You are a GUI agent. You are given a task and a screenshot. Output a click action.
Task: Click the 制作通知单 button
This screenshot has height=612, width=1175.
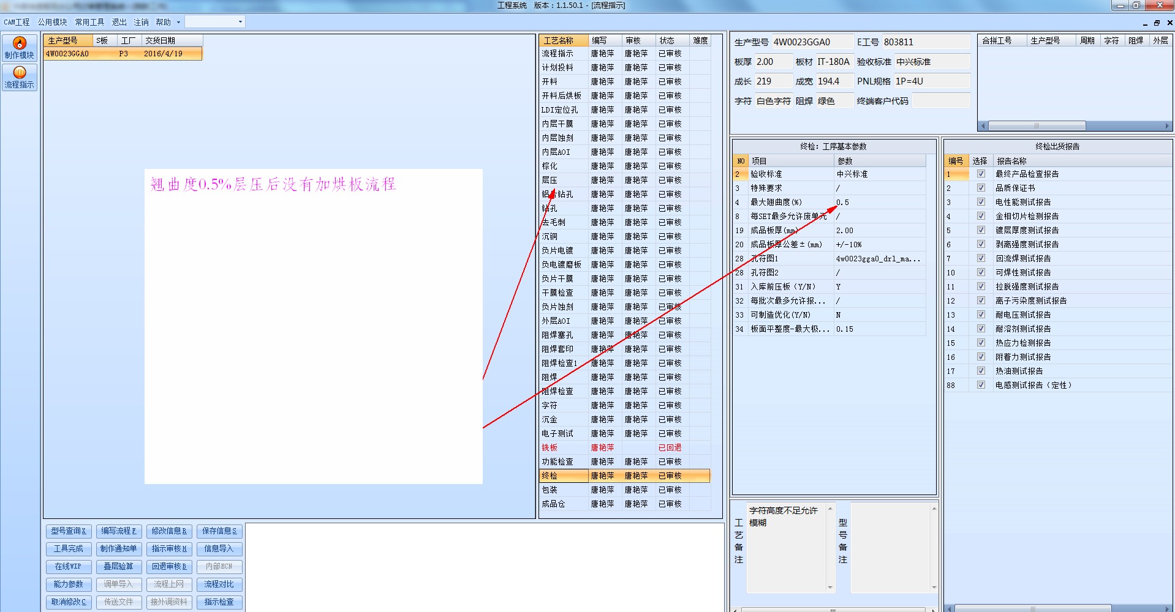(x=119, y=549)
